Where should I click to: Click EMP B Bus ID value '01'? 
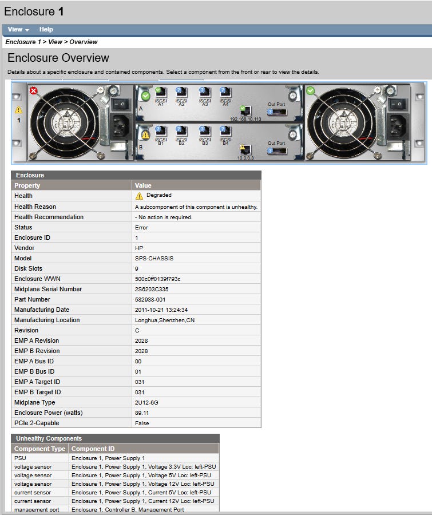pyautogui.click(x=138, y=372)
